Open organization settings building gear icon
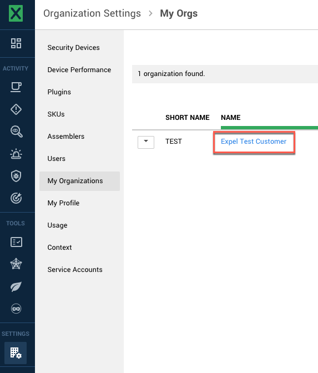318x373 pixels. [x=16, y=353]
